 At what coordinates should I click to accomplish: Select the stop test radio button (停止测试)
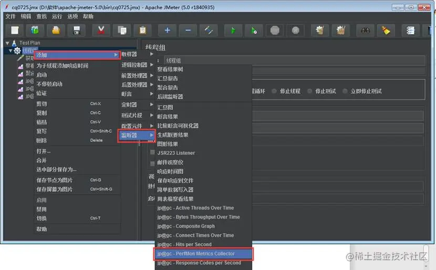pyautogui.click(x=309, y=91)
